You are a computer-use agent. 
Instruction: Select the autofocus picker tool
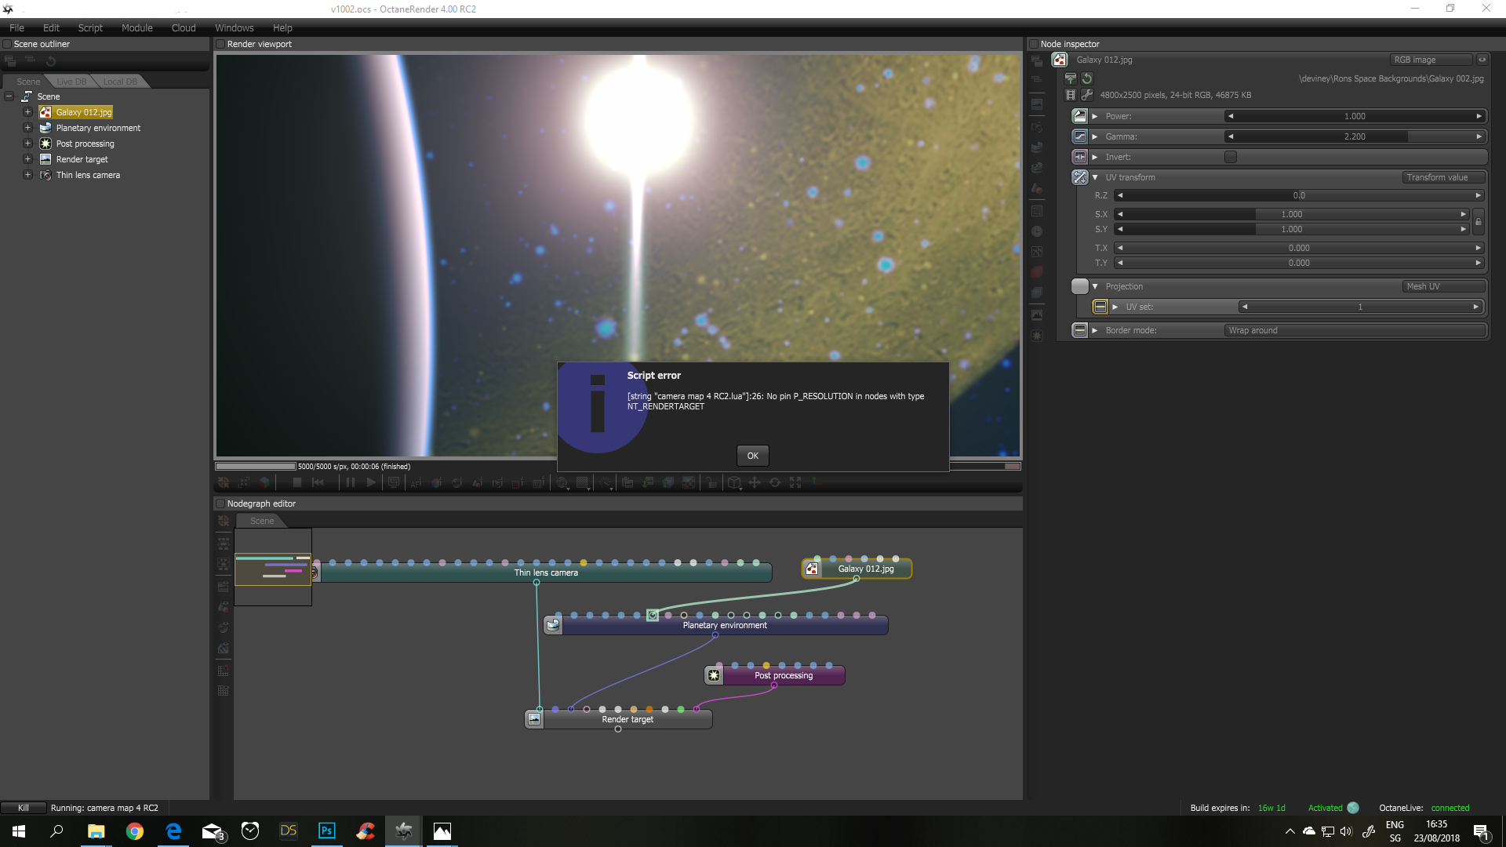tap(417, 482)
